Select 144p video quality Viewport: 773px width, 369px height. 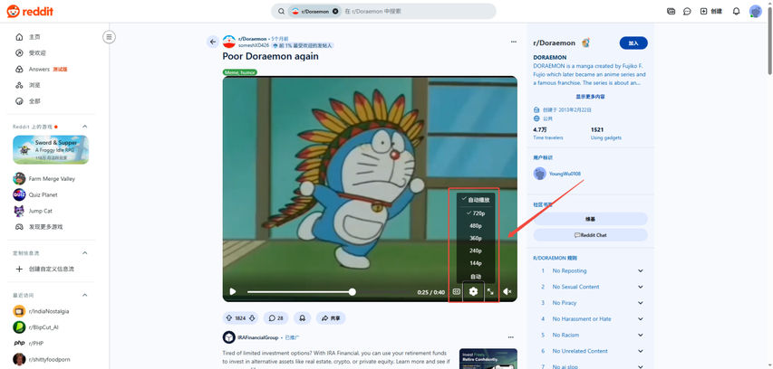(x=476, y=263)
